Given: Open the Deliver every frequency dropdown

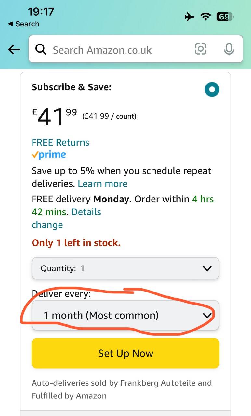Looking at the screenshot, I should (x=125, y=315).
